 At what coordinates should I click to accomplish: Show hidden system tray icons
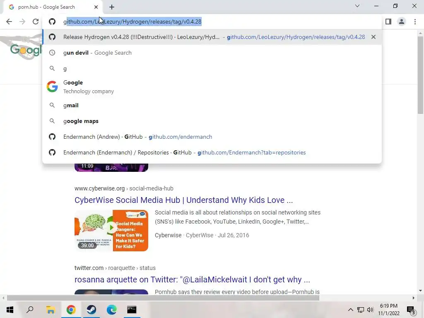350,310
